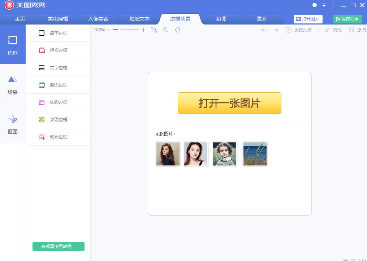This screenshot has width=367, height=261.
Task: Select the child portrait sample thumbnail
Action: click(225, 154)
